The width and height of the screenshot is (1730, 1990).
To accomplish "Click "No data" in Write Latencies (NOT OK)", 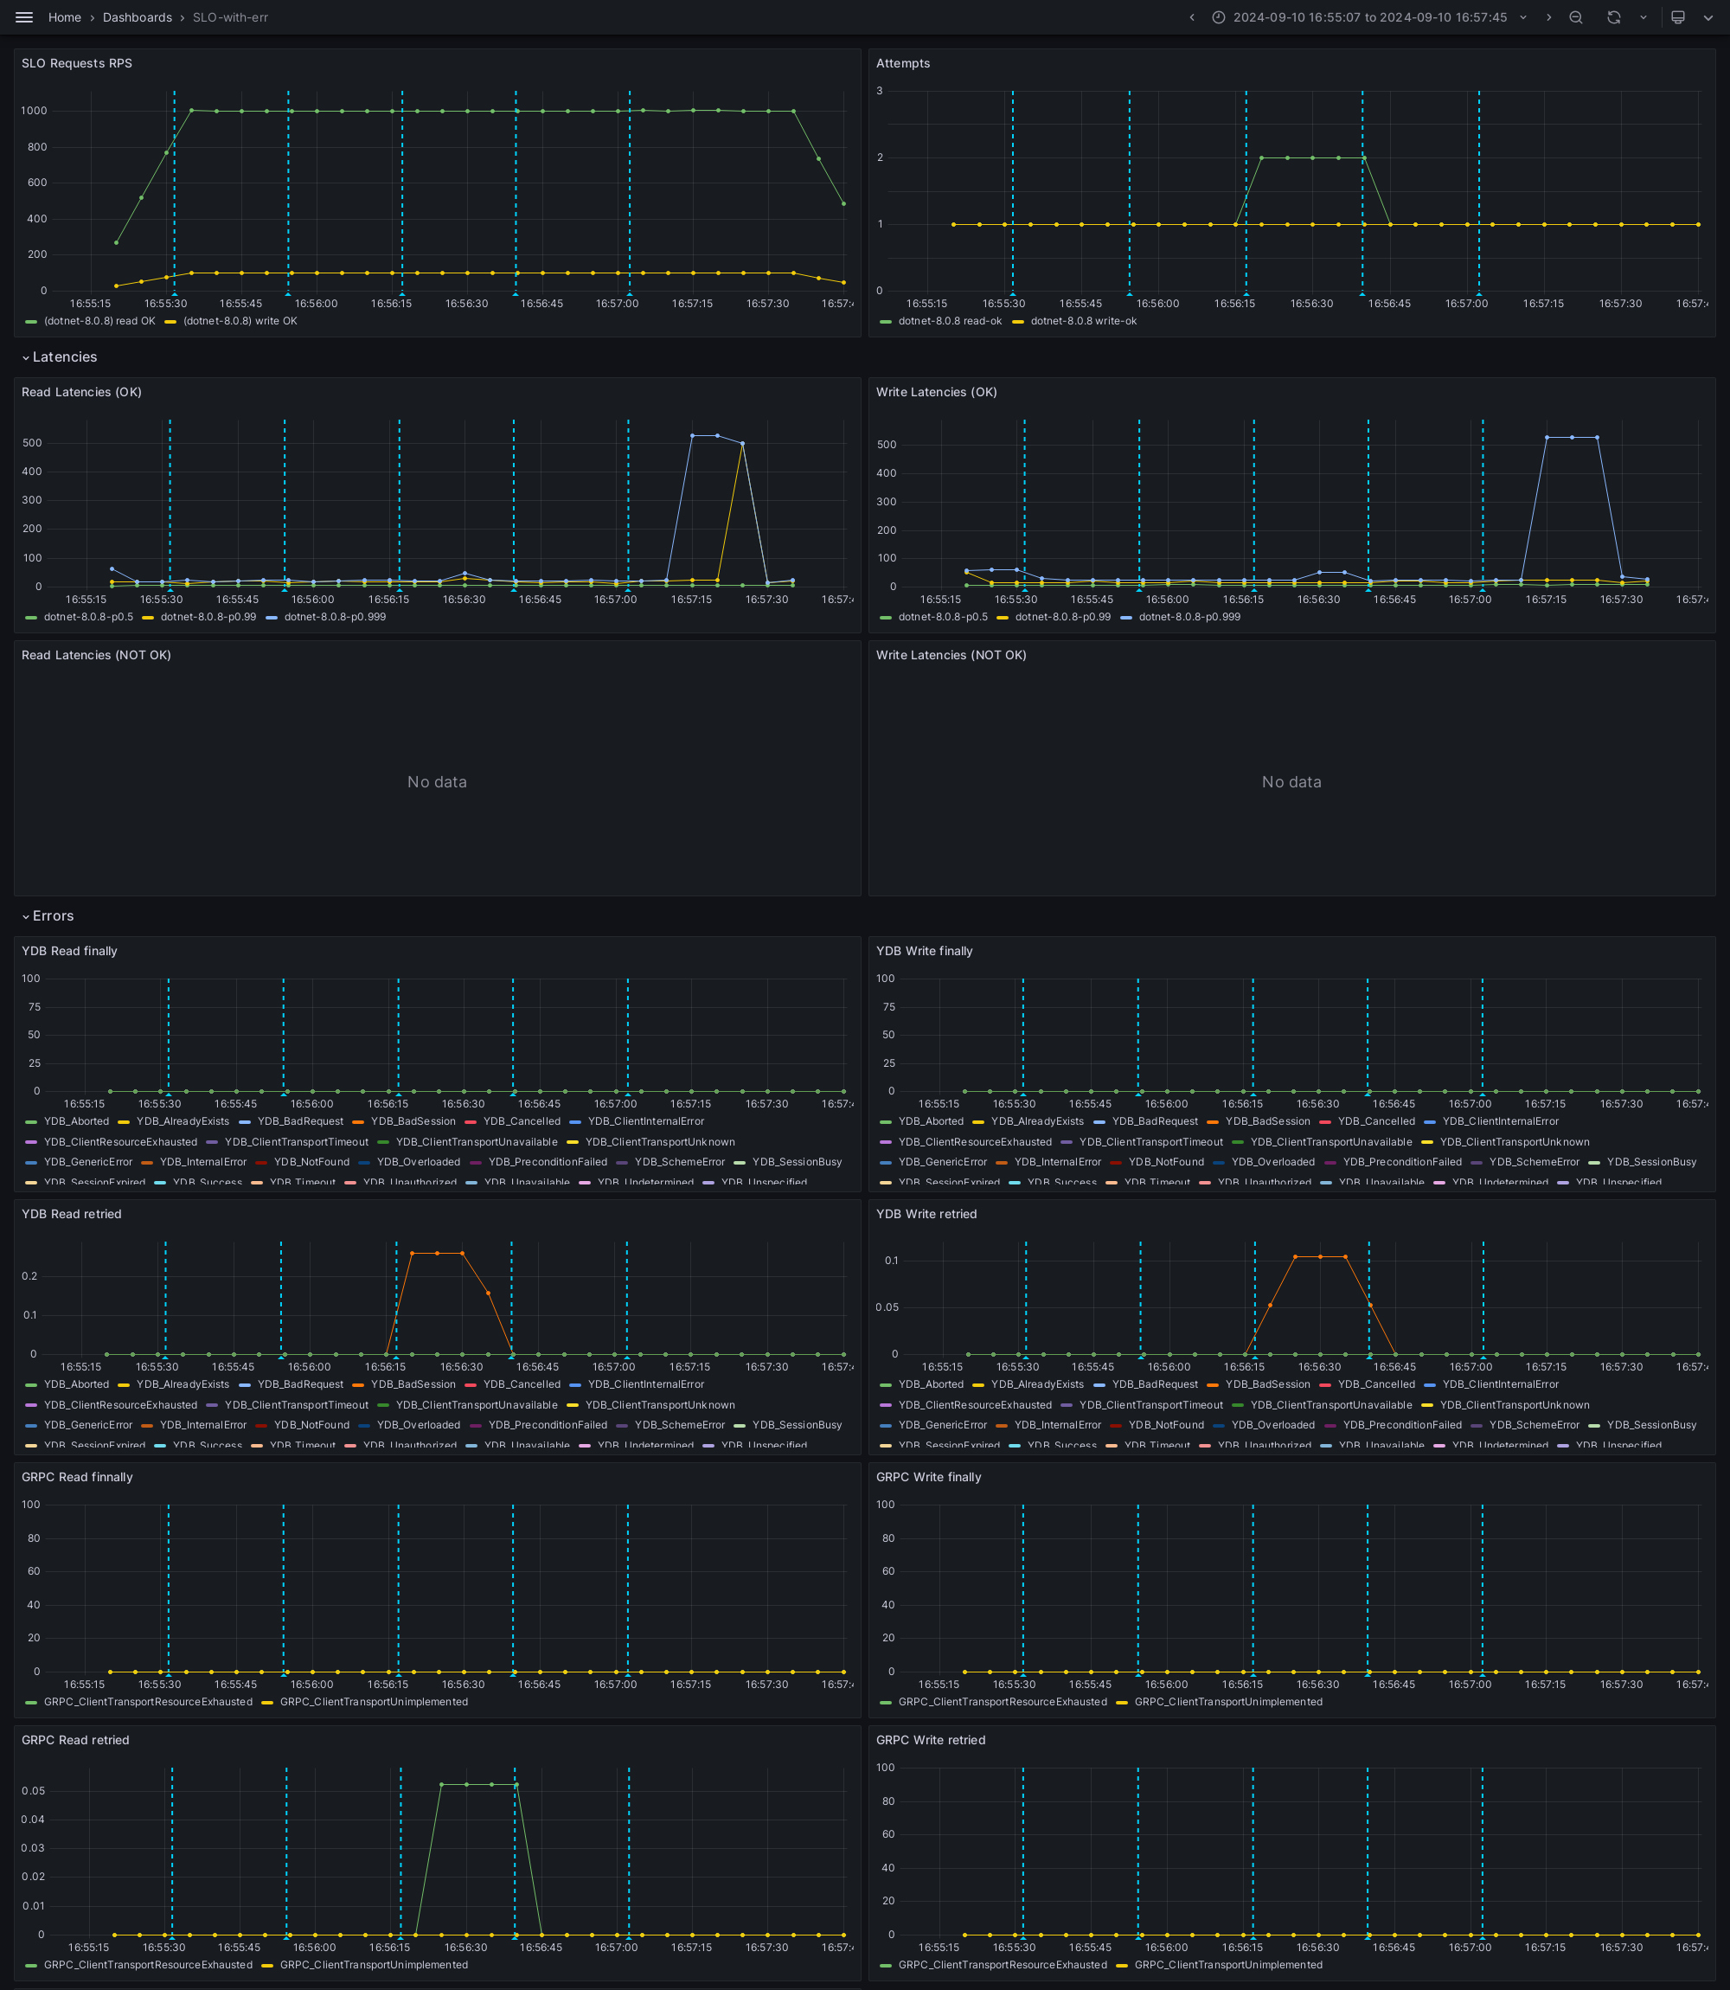I will [1291, 783].
